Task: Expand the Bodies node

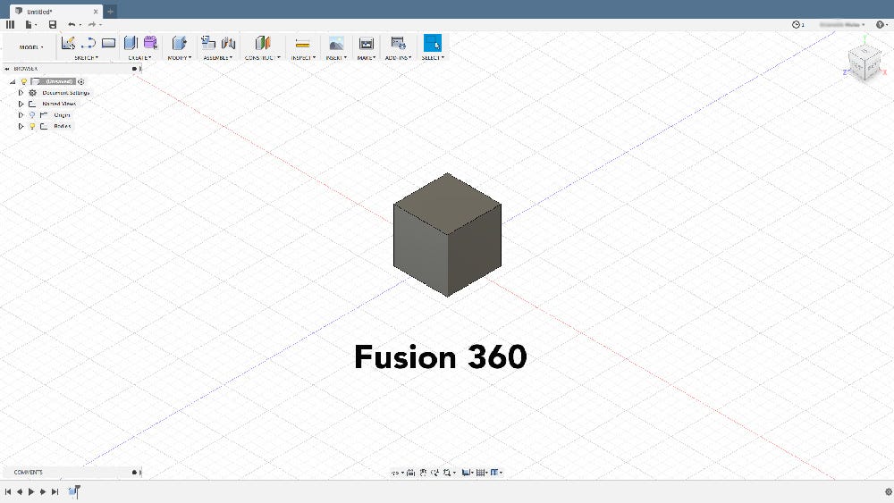Action: 21,127
